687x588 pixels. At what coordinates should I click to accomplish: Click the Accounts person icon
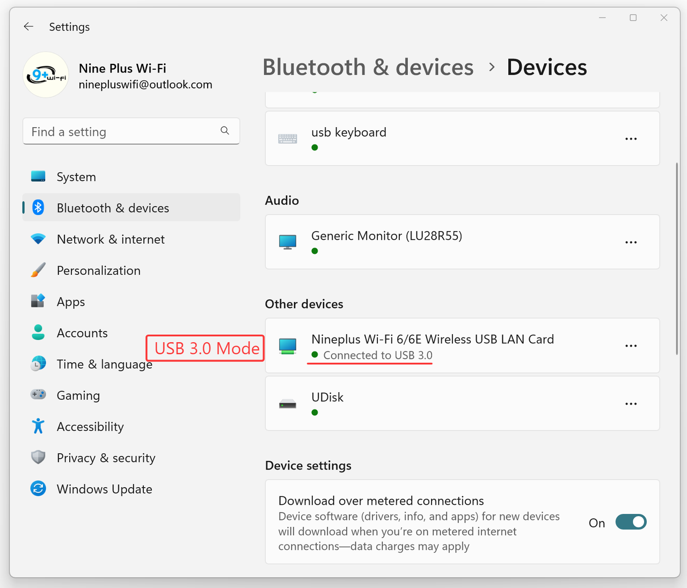click(38, 332)
